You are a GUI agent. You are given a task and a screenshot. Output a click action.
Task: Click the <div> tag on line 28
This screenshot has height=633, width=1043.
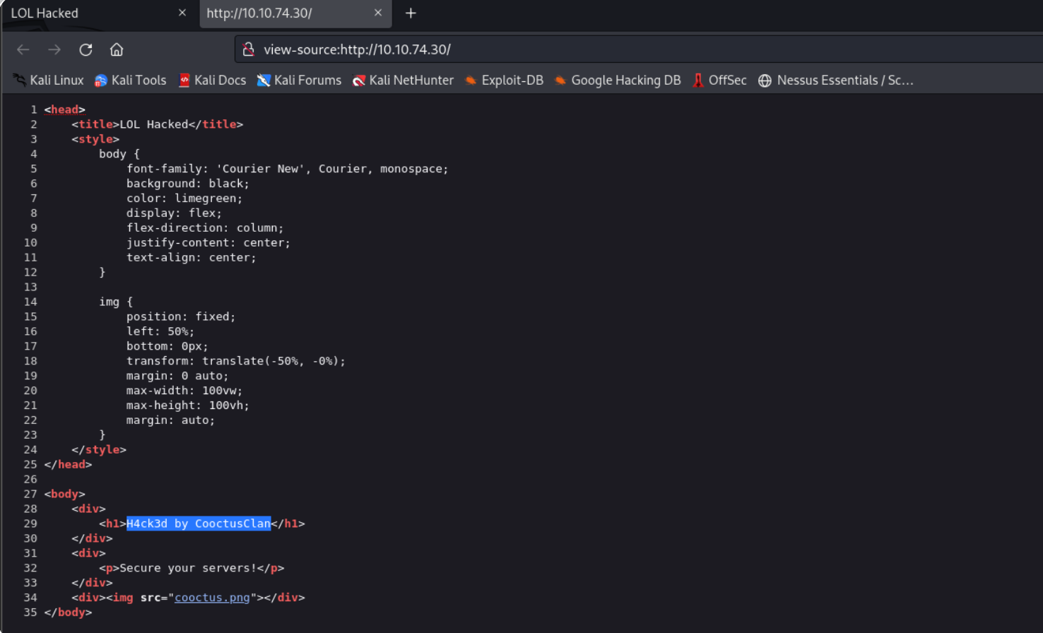click(88, 509)
